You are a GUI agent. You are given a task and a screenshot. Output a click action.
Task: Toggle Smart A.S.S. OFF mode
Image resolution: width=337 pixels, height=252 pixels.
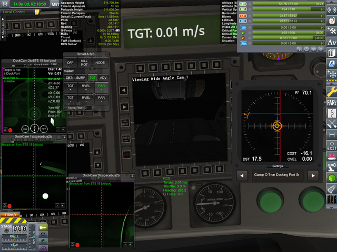tap(70, 62)
